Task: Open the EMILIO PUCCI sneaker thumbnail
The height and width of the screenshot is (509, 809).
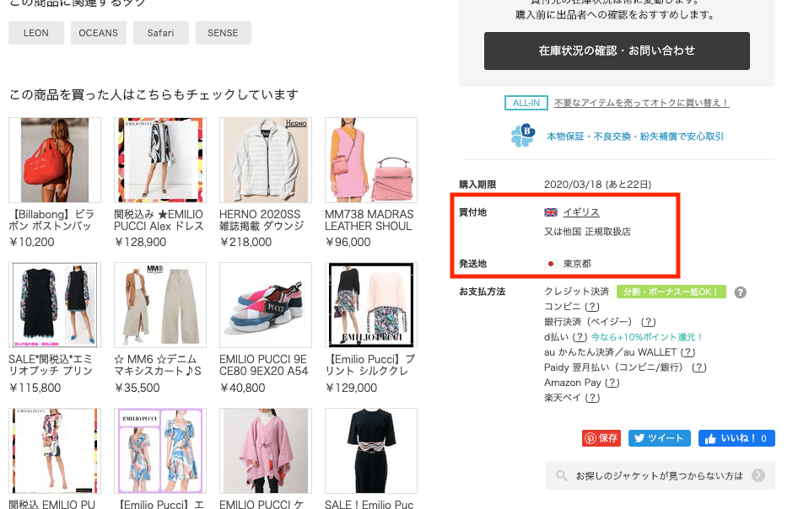Action: (266, 305)
